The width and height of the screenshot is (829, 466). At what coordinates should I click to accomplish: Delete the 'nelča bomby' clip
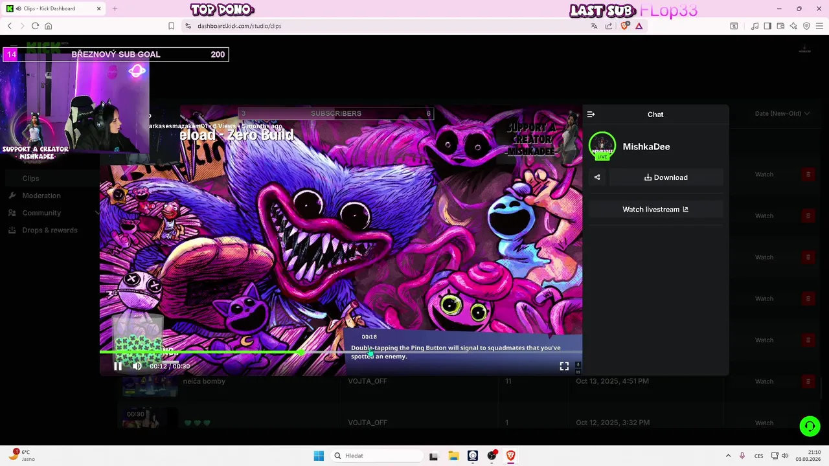tap(808, 381)
